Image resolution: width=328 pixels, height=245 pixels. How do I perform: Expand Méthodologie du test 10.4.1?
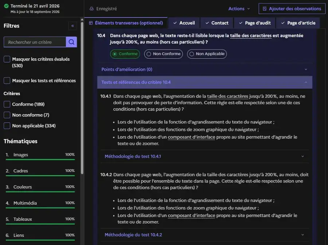coord(205,156)
